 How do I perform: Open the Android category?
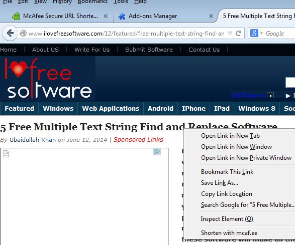[160, 108]
